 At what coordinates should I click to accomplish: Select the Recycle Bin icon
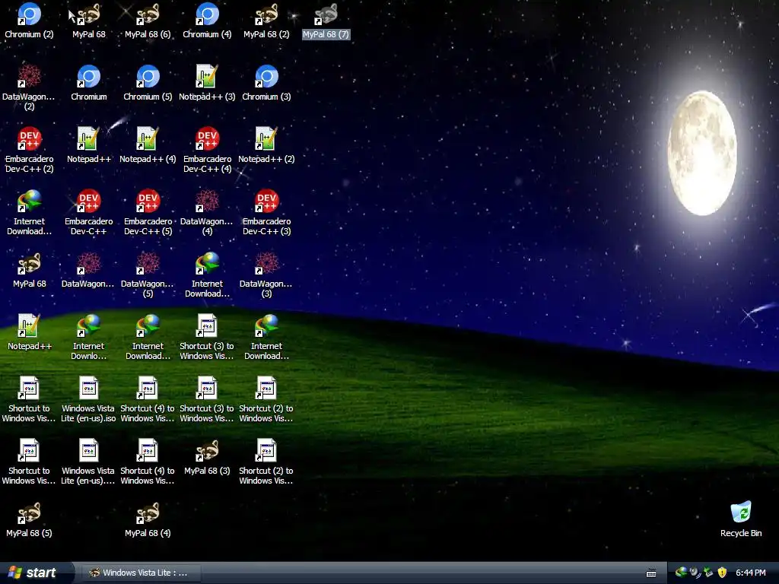click(741, 519)
